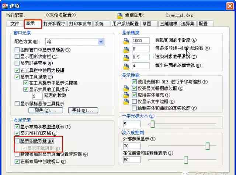Open the 用户系统配置 tab

[x=125, y=24]
